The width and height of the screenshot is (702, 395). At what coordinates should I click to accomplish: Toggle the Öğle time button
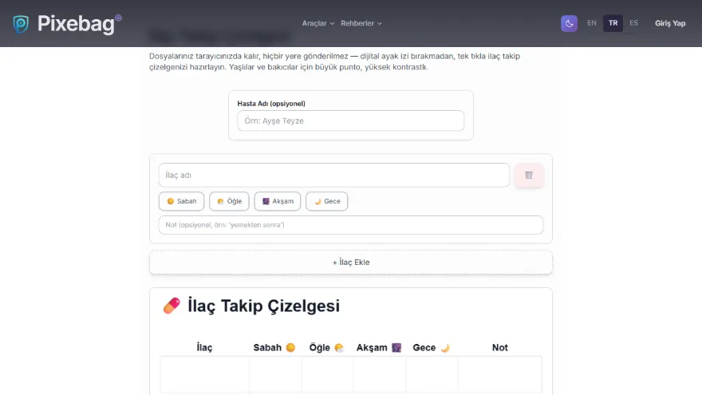[x=229, y=201]
